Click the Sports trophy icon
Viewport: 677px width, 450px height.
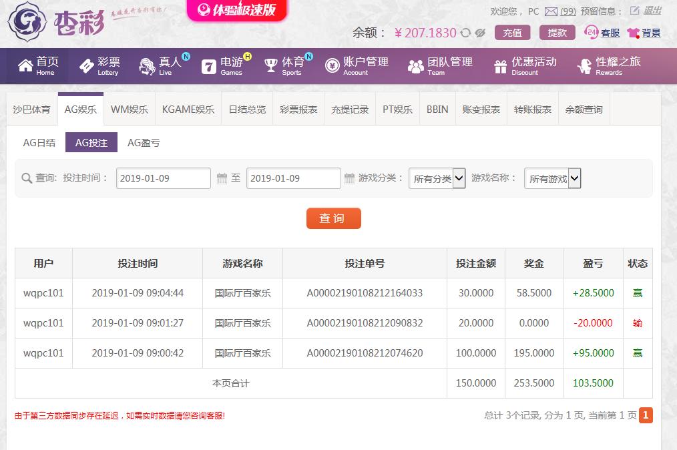(x=270, y=65)
